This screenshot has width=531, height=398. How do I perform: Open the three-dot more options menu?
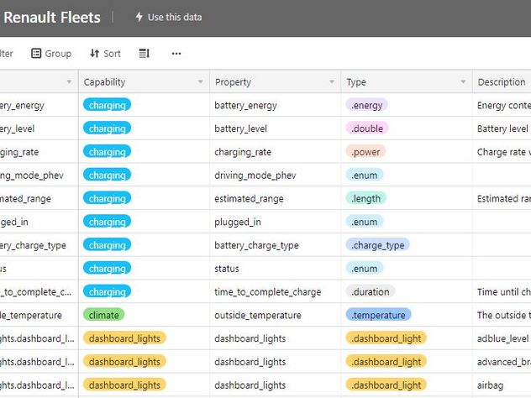tap(176, 54)
